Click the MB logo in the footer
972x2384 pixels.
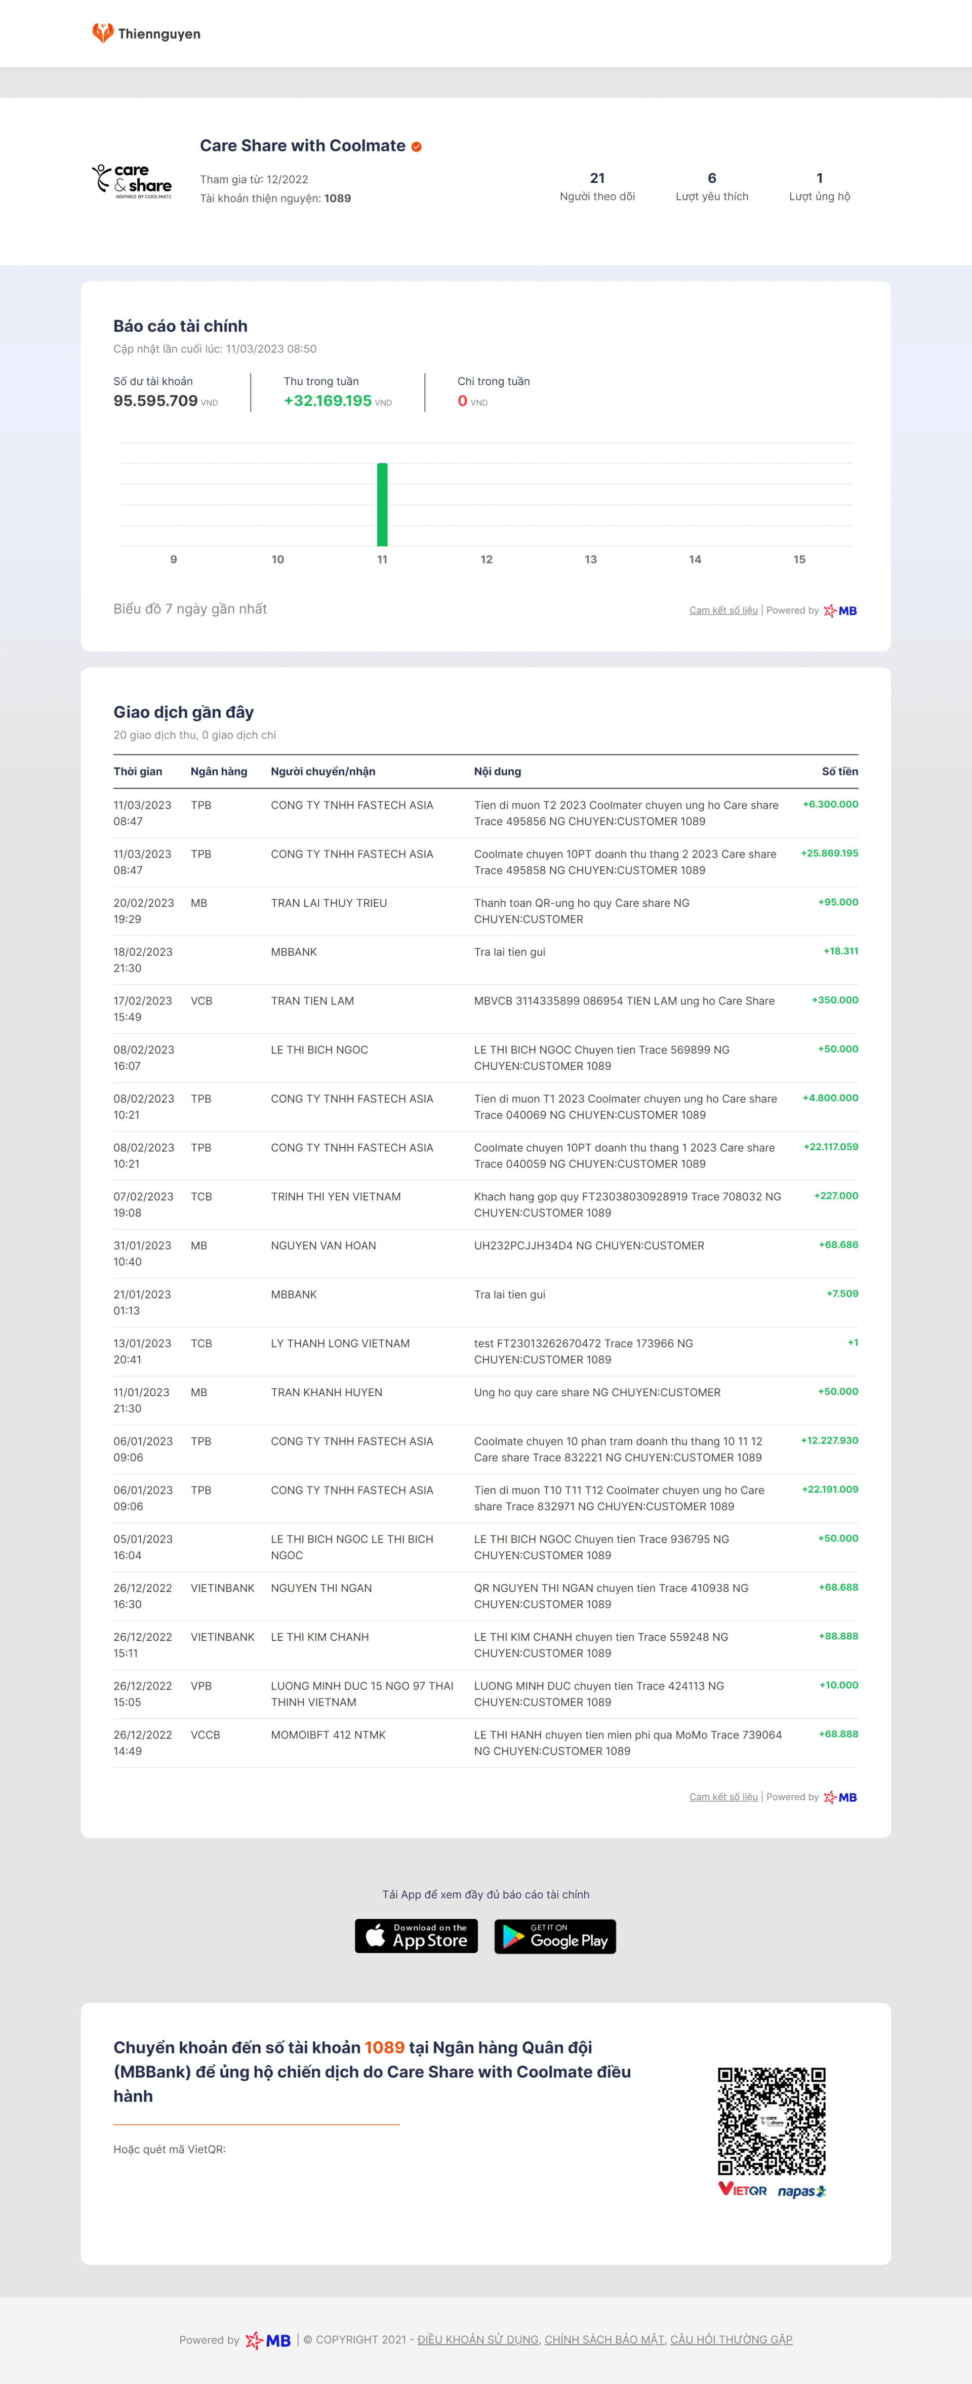point(268,2340)
